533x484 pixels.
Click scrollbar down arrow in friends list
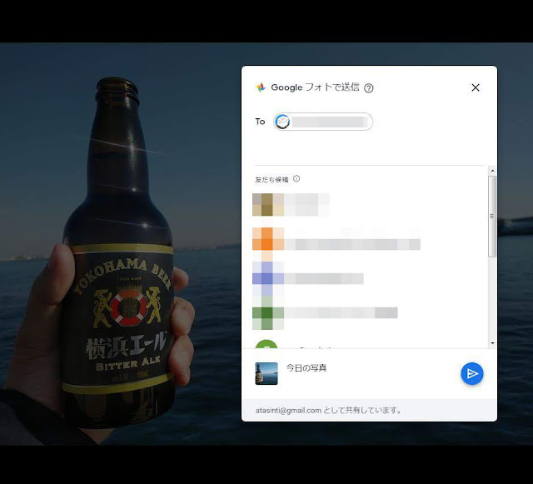click(x=492, y=343)
